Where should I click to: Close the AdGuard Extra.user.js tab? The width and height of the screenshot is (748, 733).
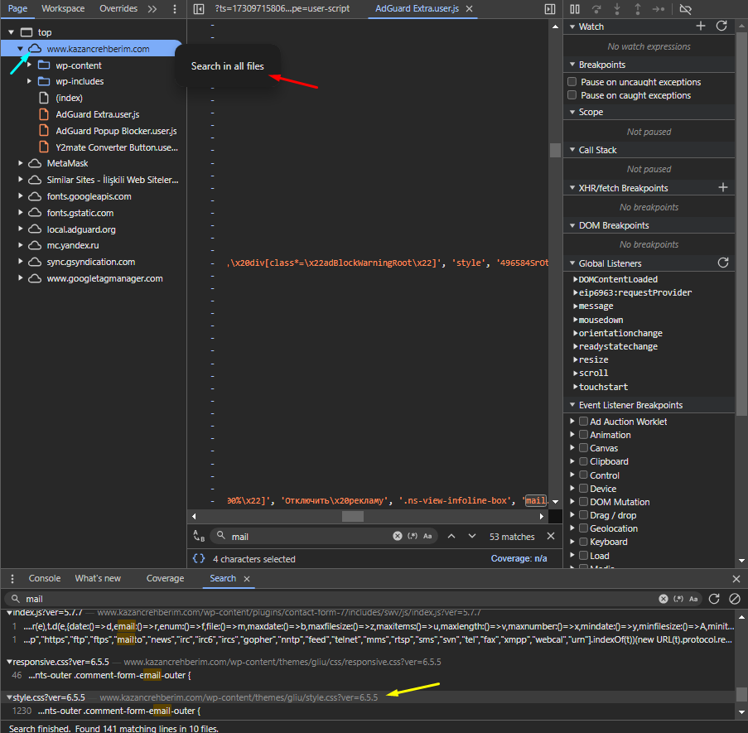tap(470, 8)
